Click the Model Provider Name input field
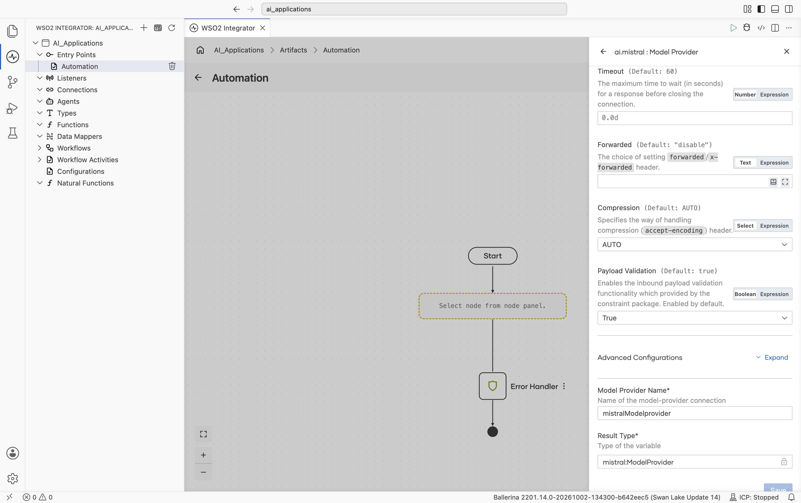This screenshot has width=801, height=503. coord(695,413)
